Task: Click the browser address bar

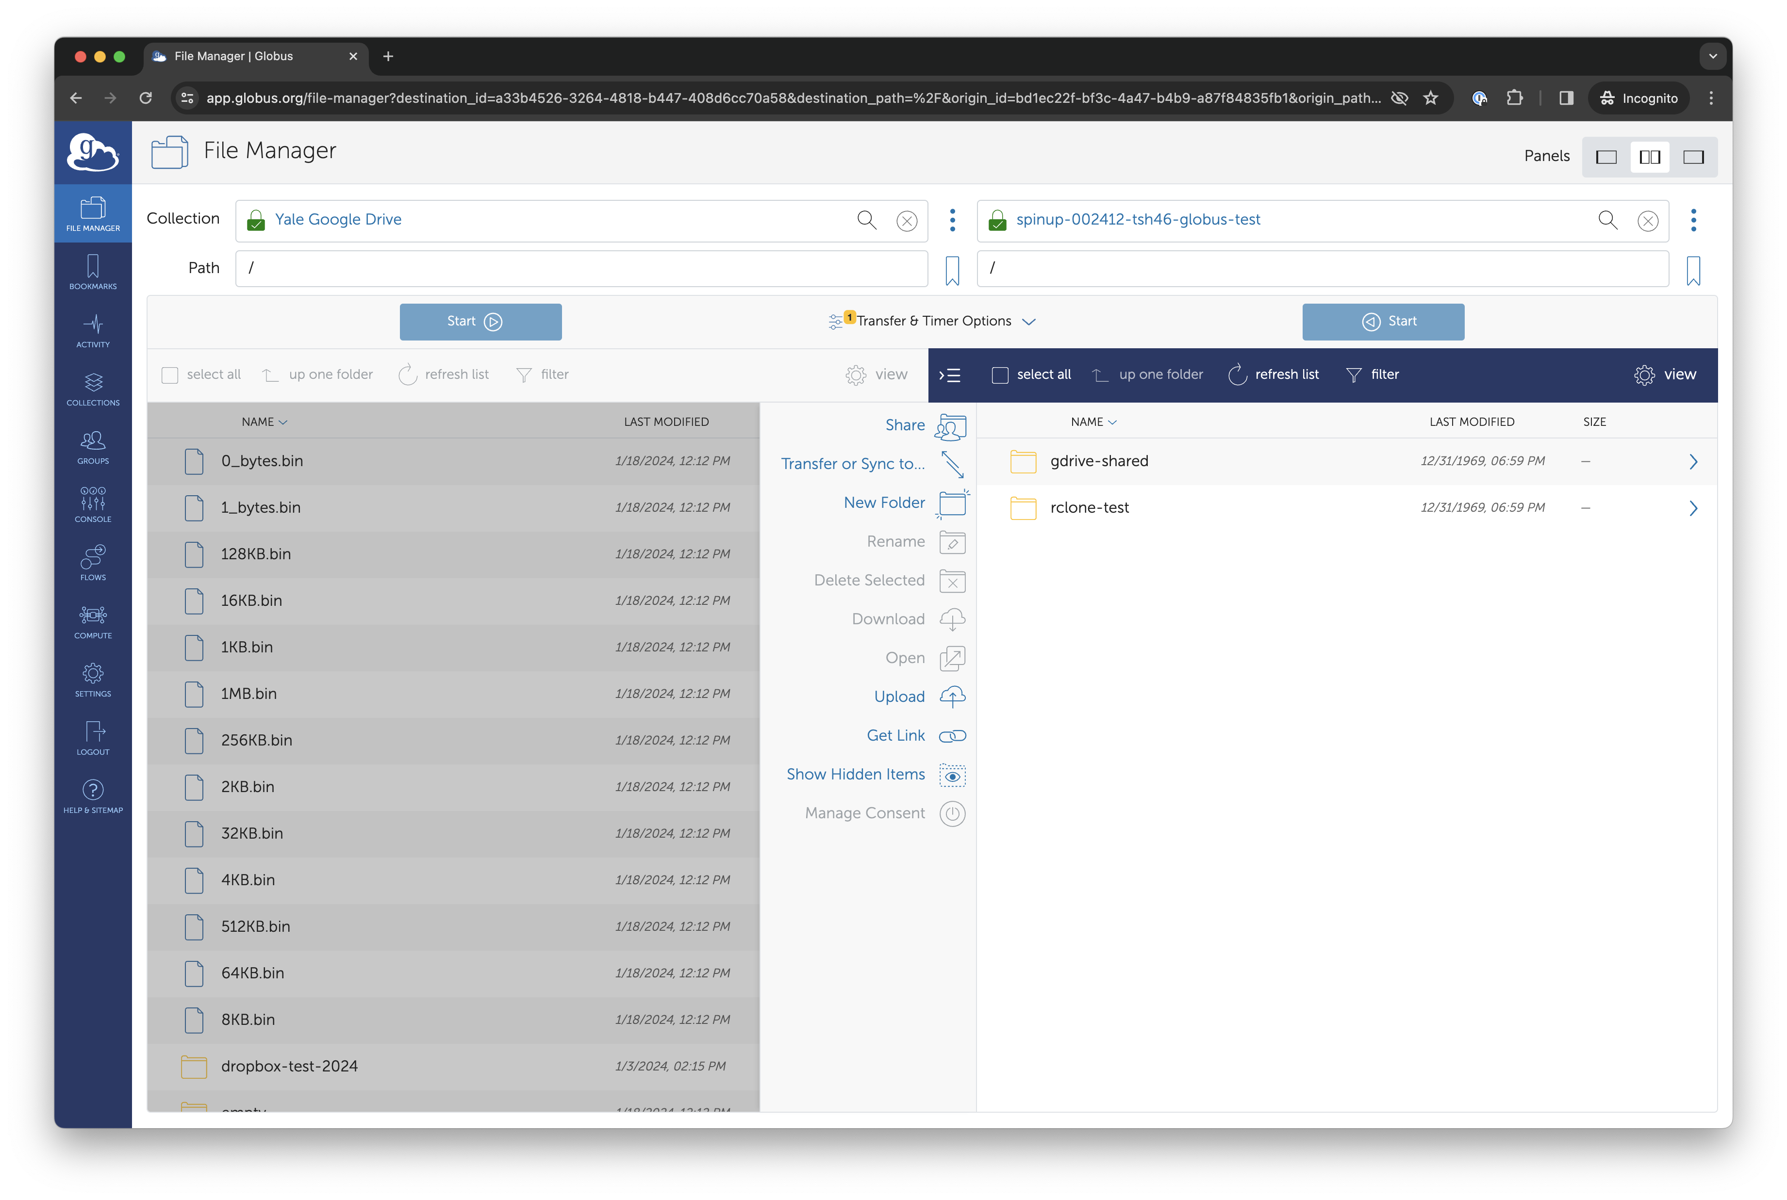Action: [x=793, y=98]
